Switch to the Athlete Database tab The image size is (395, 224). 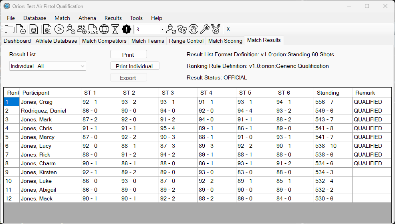tap(56, 41)
